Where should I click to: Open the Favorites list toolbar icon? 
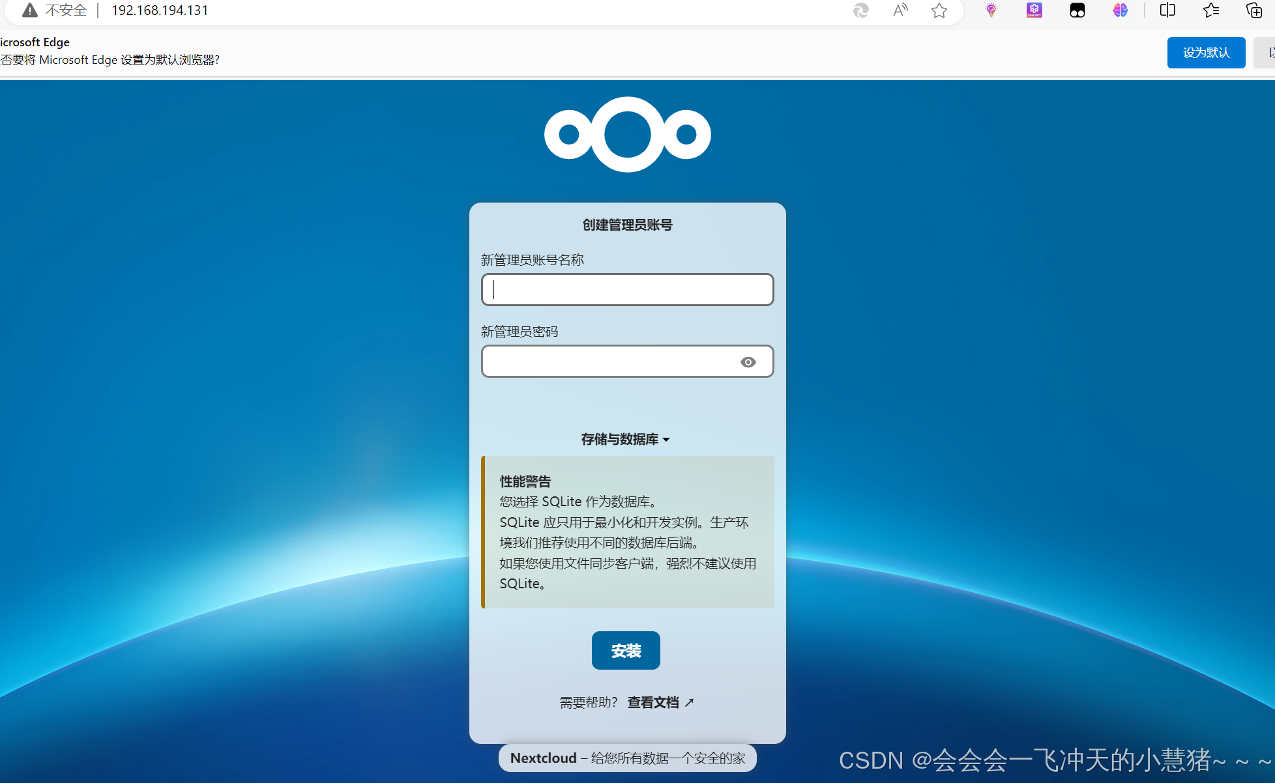tap(1210, 10)
